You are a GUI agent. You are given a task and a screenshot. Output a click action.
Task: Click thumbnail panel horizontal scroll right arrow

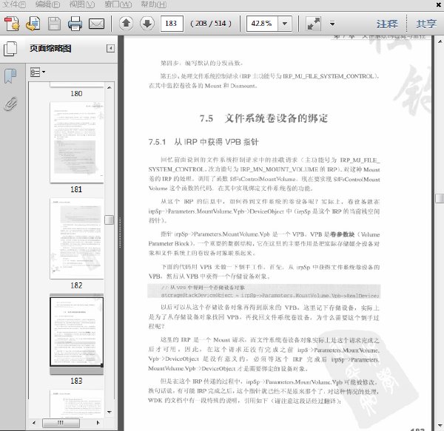click(98, 423)
